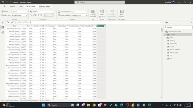The image size is (193, 108).
Task: Click table scrollbar up arrow
Action: click(x=162, y=28)
